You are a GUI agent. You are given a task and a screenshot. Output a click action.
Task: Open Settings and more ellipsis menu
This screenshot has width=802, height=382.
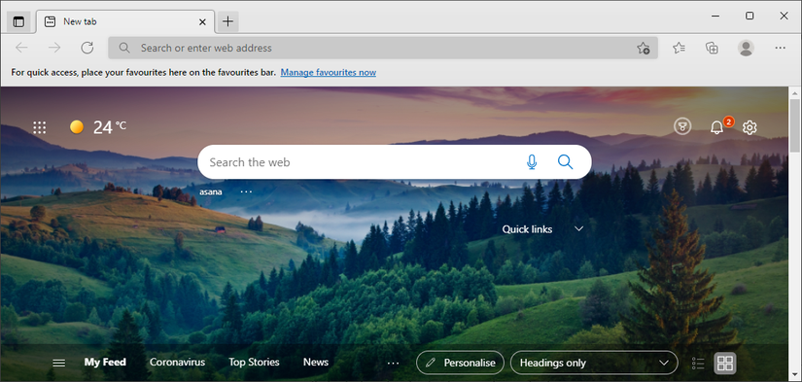pyautogui.click(x=780, y=48)
